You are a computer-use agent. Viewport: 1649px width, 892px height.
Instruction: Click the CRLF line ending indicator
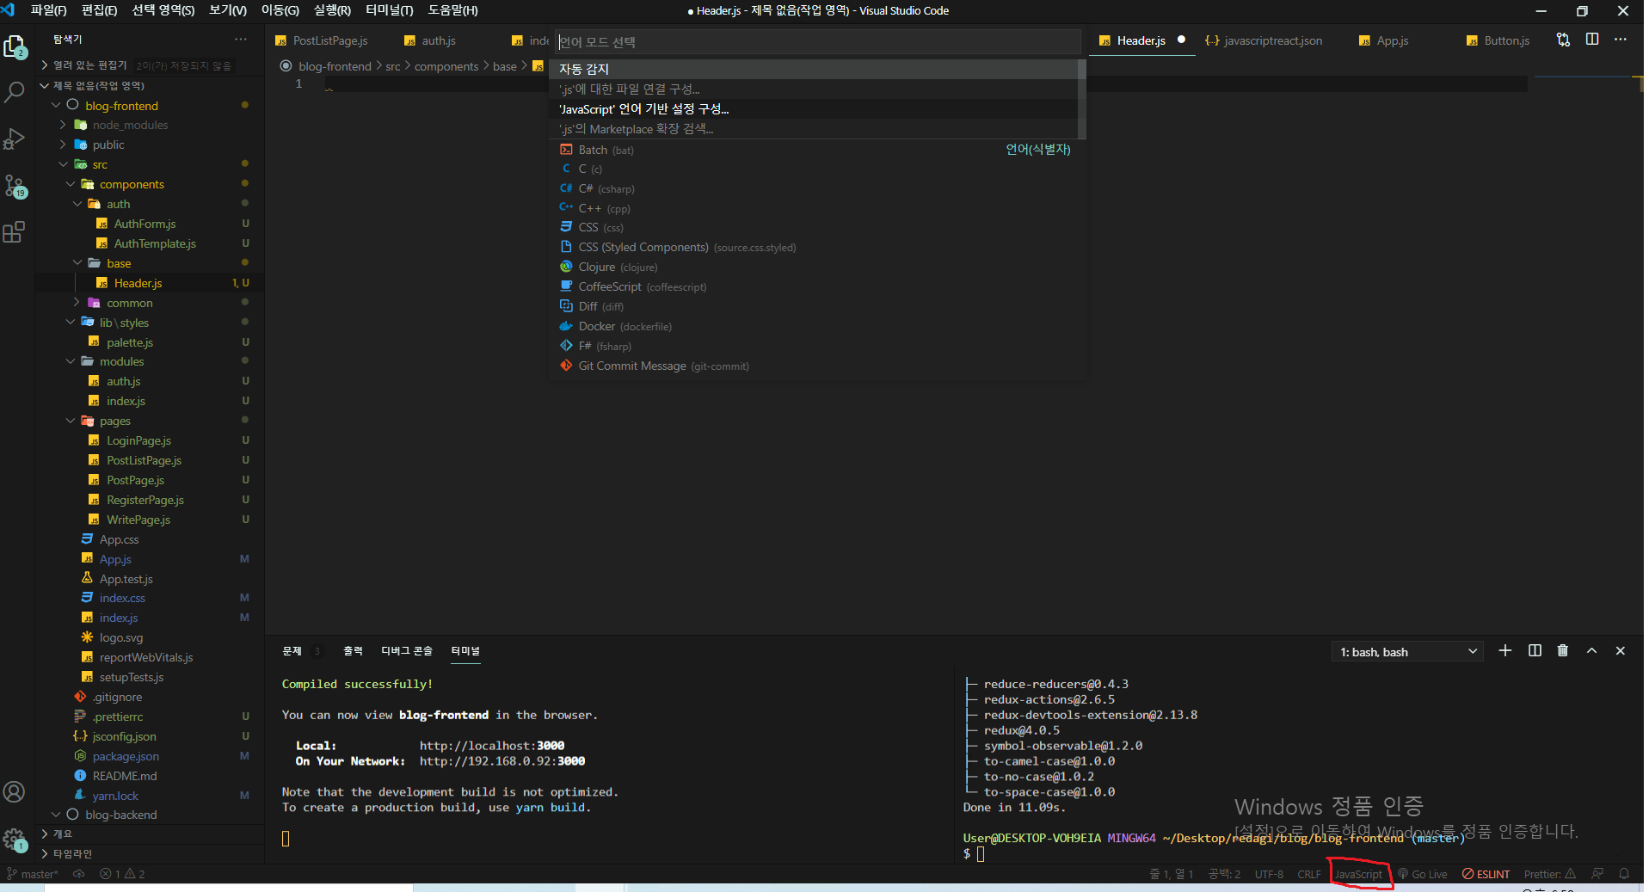pos(1309,874)
